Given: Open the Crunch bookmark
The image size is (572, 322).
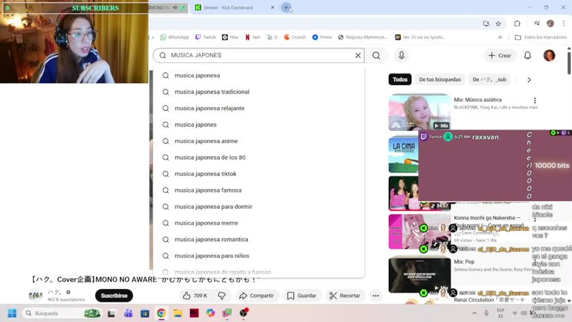Looking at the screenshot, I should (295, 37).
